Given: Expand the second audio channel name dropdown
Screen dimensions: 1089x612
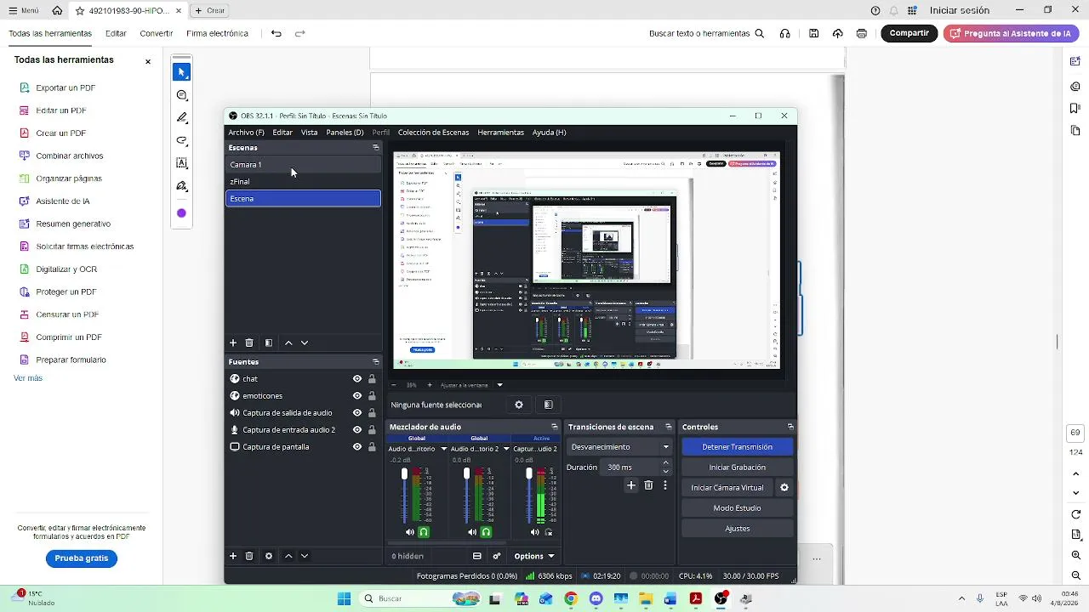Looking at the screenshot, I should [506, 449].
